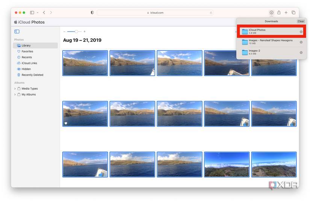The width and height of the screenshot is (310, 202).
Task: Select the second photo in bottom row
Action: (x=132, y=164)
